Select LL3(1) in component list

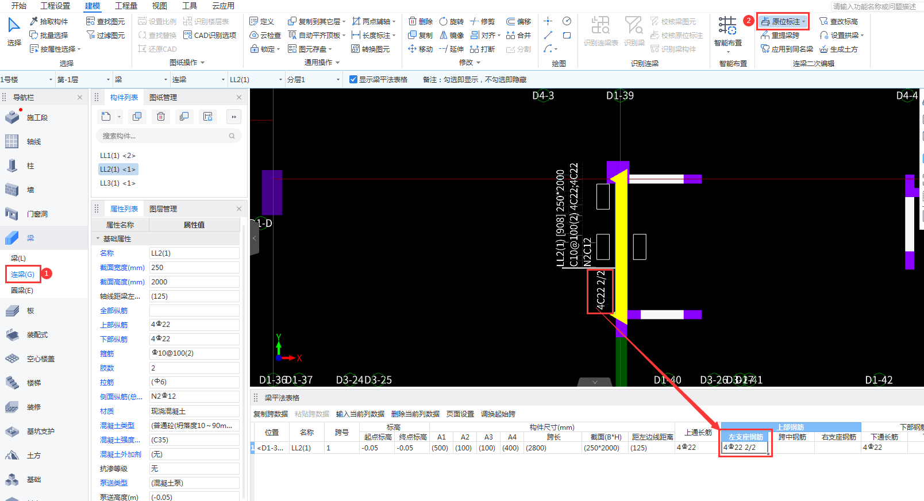click(118, 183)
